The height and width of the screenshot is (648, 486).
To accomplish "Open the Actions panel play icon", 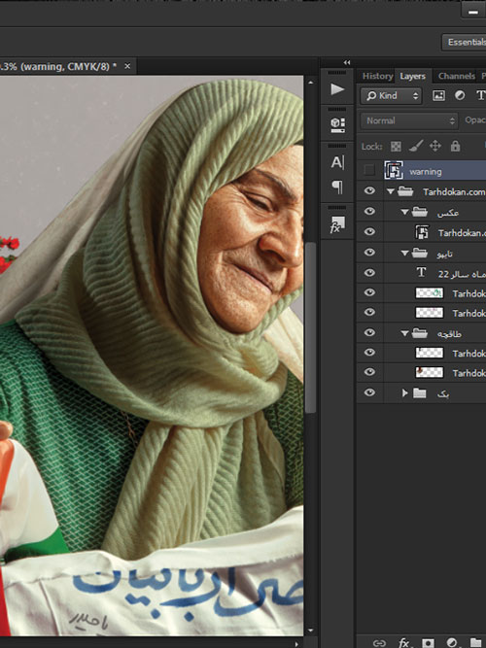I will pos(337,88).
